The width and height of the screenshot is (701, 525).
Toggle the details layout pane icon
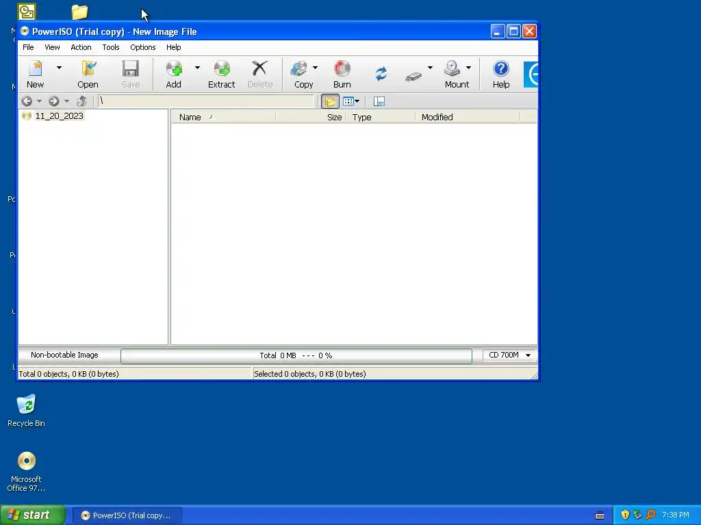coord(379,101)
